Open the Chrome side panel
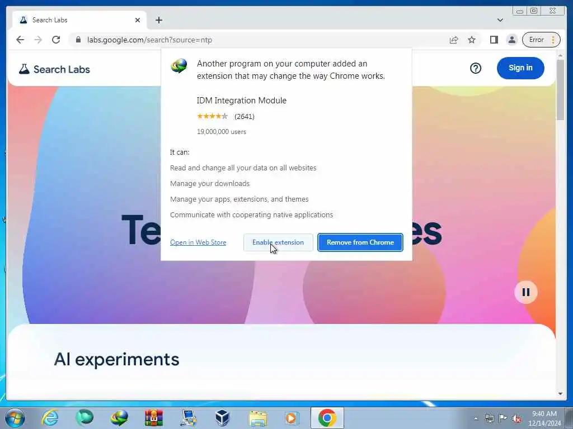Screen dimensions: 573x429 tap(494, 40)
